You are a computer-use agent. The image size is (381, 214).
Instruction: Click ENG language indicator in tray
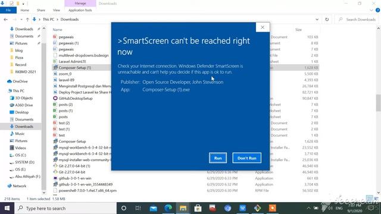point(339,208)
